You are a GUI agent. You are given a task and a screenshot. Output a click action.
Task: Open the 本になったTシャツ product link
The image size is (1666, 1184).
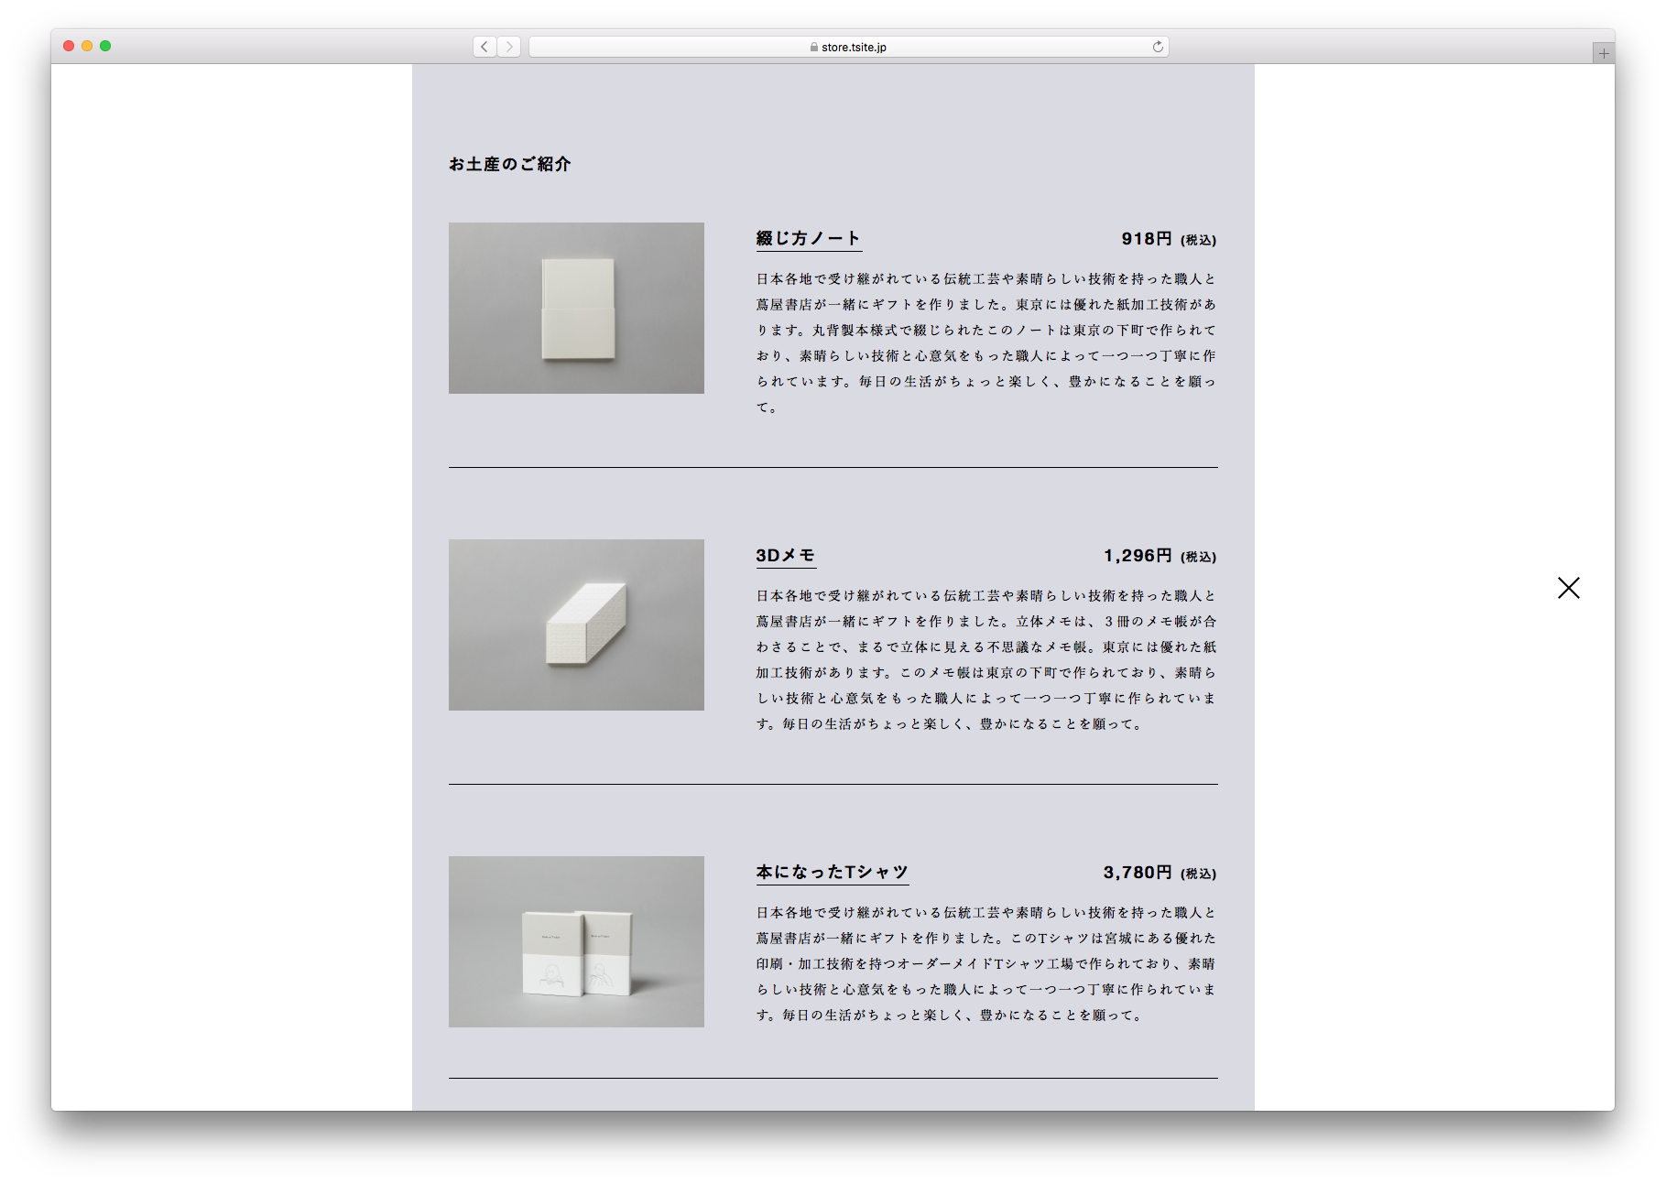pyautogui.click(x=832, y=872)
